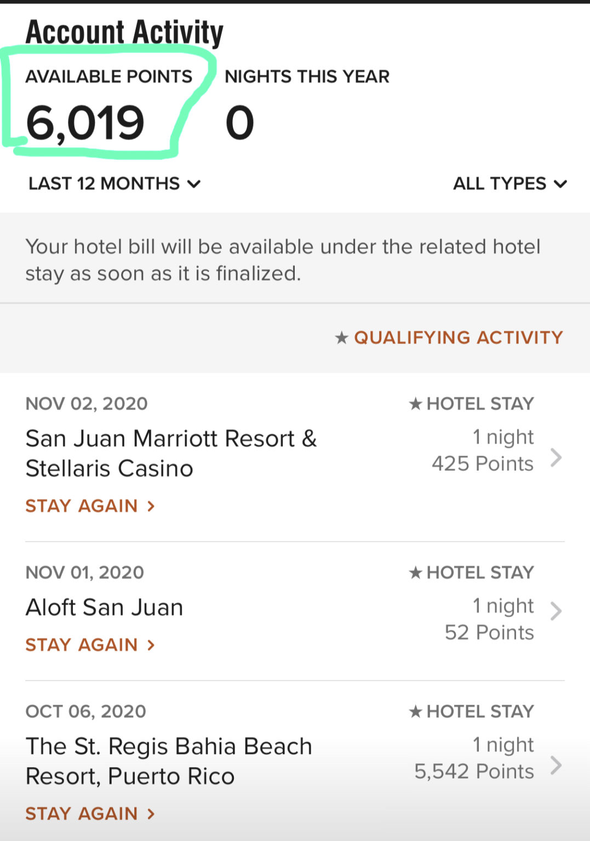Click the Nights This Year count
The image size is (590, 841).
point(240,123)
